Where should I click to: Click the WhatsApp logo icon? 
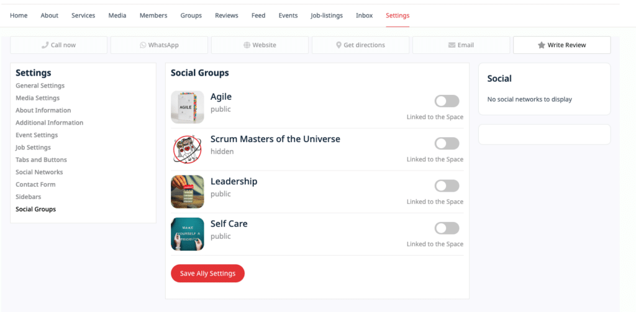click(x=143, y=45)
